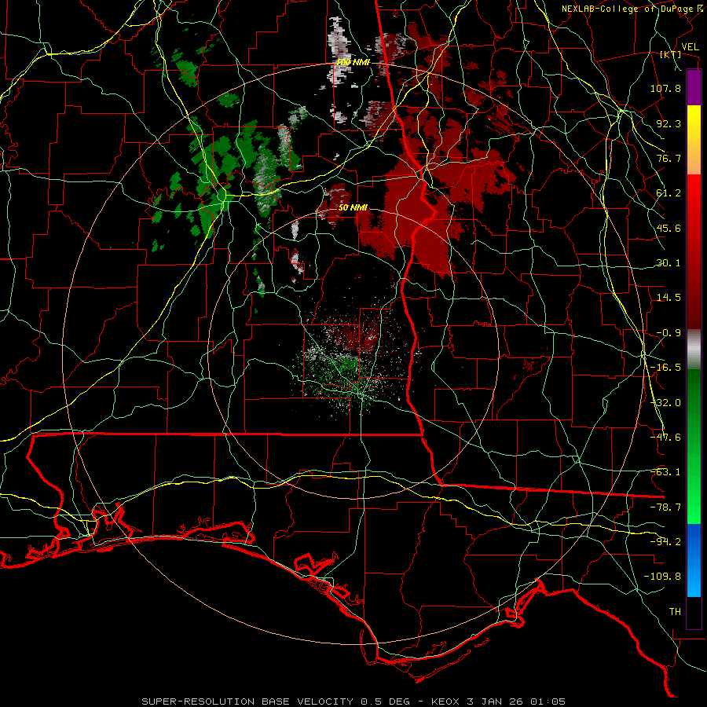Select the -47.6 legend value
The image size is (707, 707).
click(x=665, y=438)
